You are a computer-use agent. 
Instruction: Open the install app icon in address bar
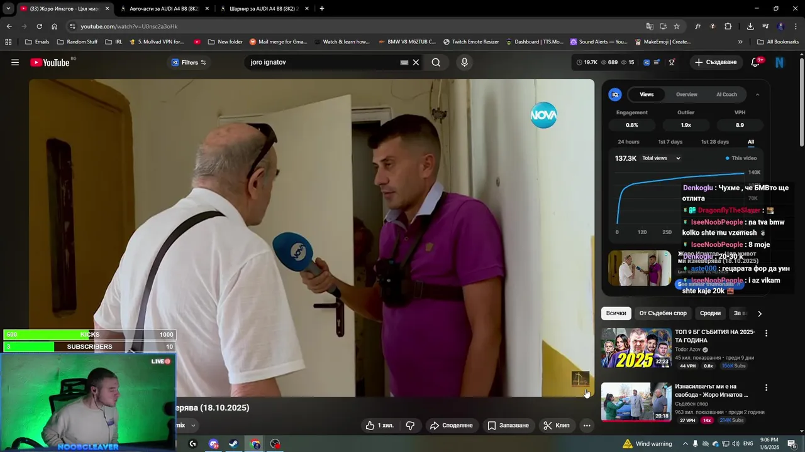pyautogui.click(x=663, y=26)
